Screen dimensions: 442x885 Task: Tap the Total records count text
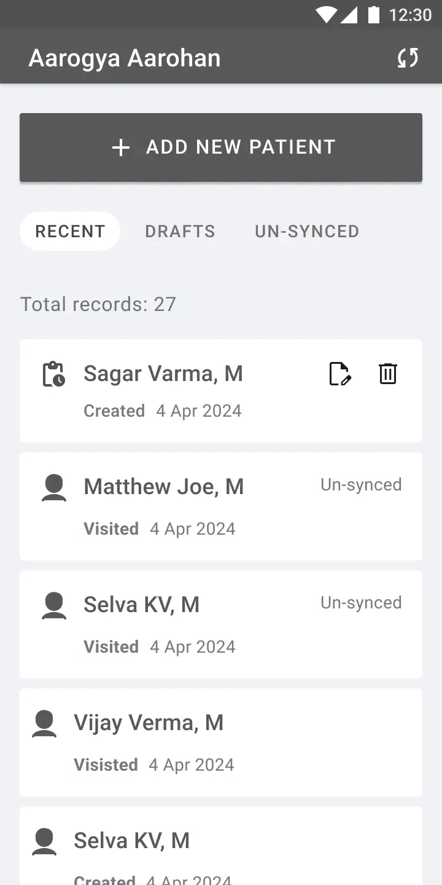click(x=98, y=304)
